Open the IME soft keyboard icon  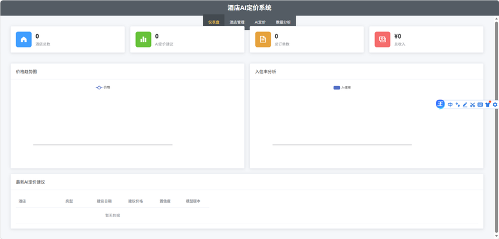coord(480,105)
